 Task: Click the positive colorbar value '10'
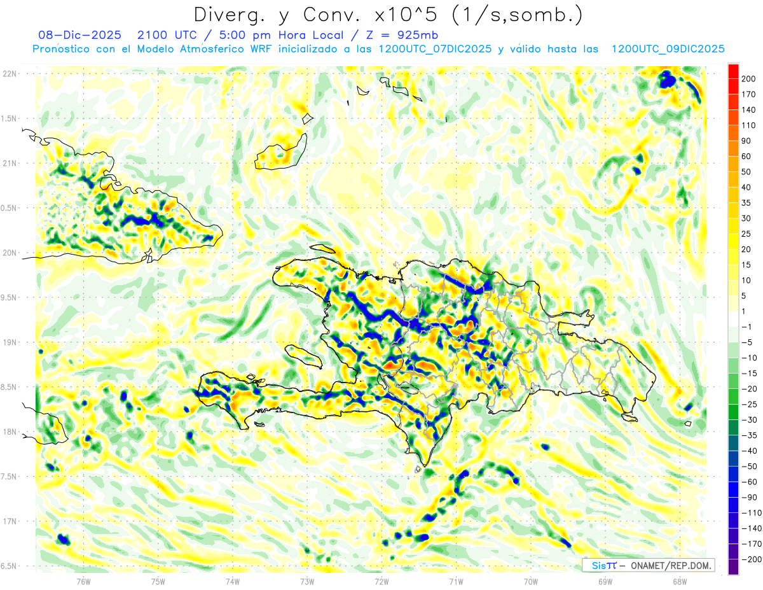coord(746,281)
